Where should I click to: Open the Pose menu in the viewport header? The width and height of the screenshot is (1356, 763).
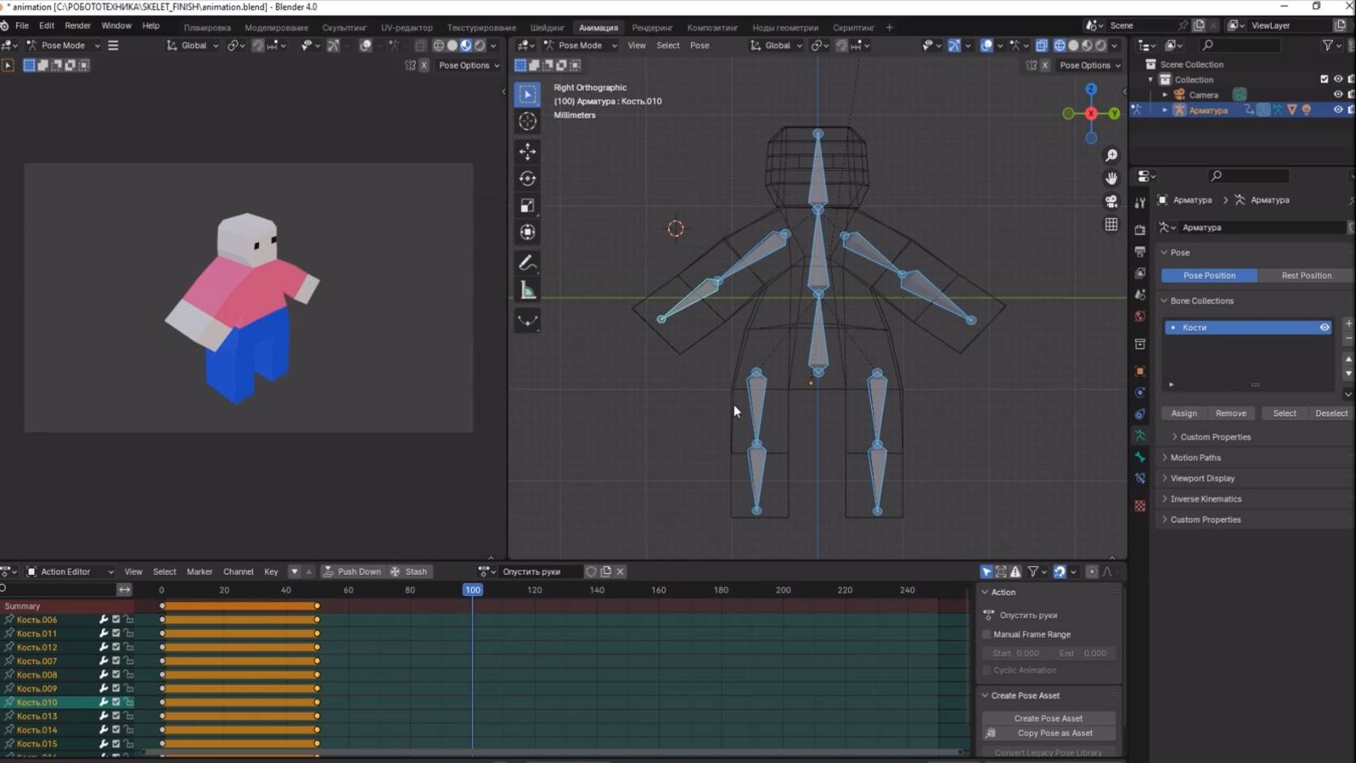coord(699,45)
